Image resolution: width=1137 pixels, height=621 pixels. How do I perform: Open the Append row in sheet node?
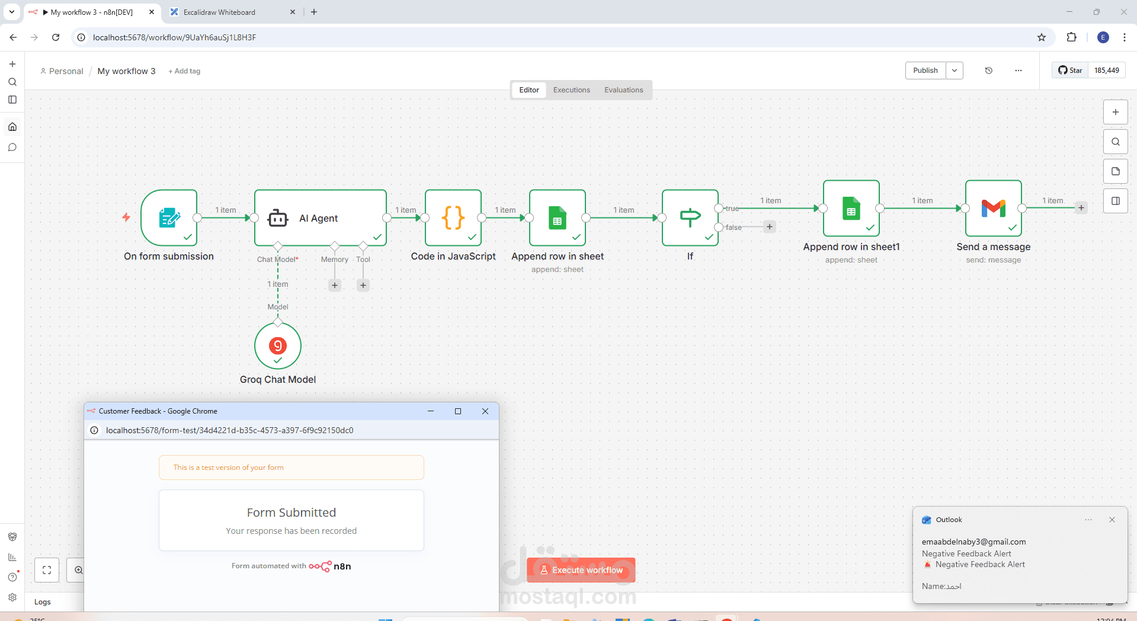point(558,217)
